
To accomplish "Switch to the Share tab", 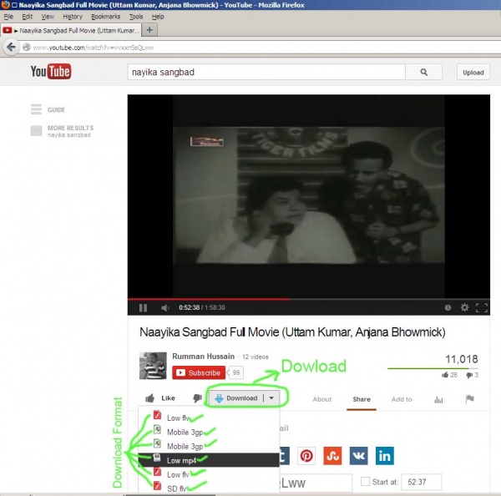I will coord(362,399).
